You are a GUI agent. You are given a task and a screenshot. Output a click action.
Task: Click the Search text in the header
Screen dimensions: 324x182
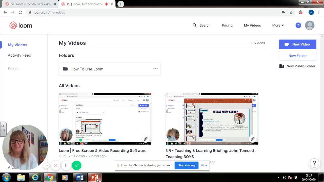(x=205, y=25)
